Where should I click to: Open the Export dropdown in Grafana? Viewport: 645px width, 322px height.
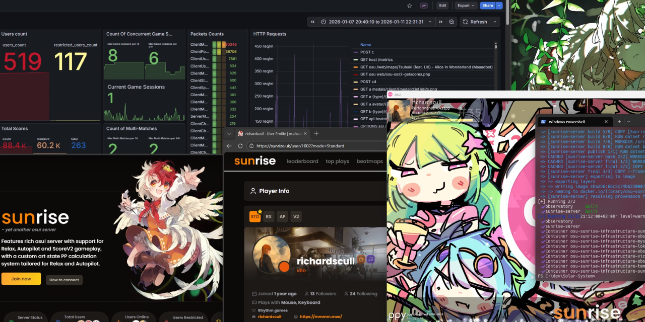click(466, 6)
